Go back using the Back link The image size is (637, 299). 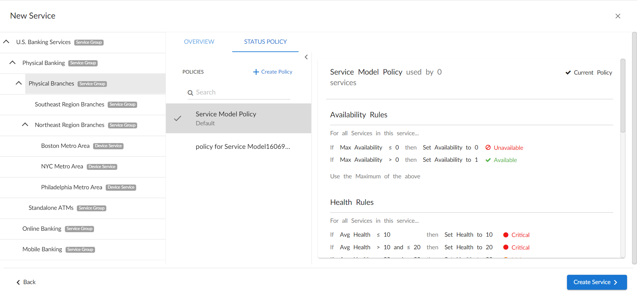click(26, 282)
